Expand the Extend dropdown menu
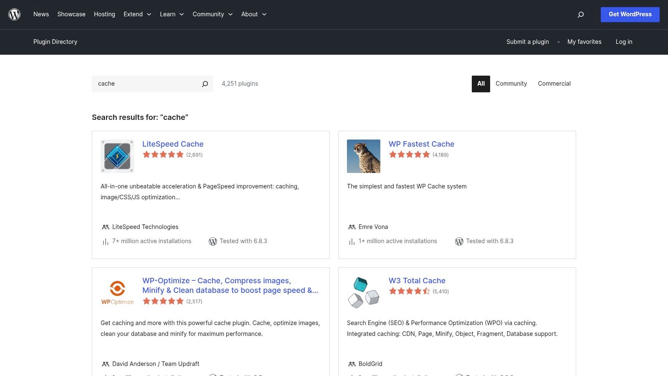 tap(137, 14)
